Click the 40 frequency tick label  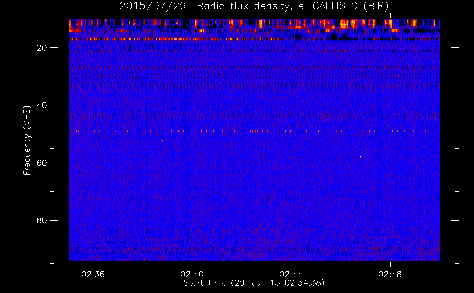coord(42,105)
